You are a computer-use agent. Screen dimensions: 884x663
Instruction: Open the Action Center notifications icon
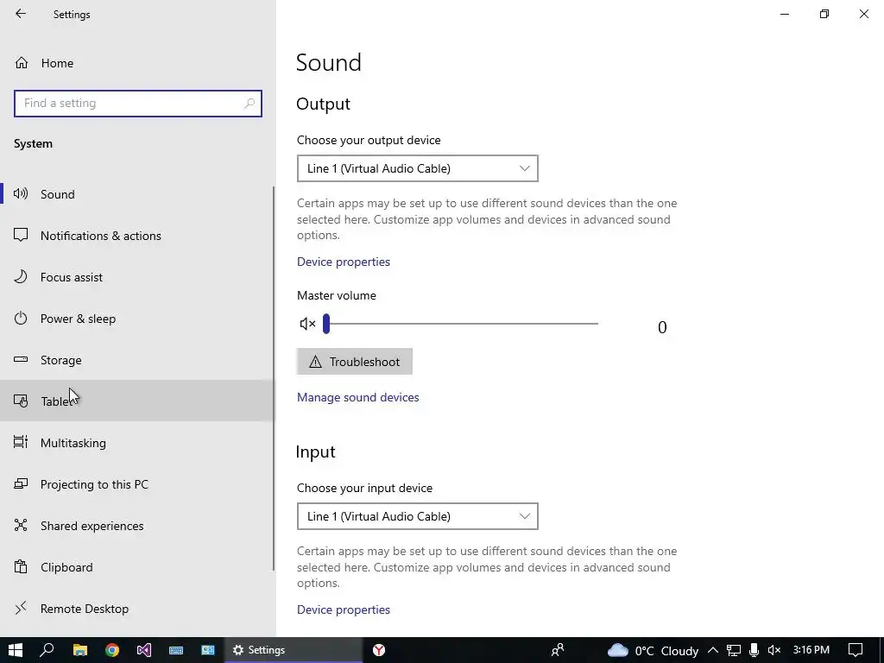click(x=856, y=650)
